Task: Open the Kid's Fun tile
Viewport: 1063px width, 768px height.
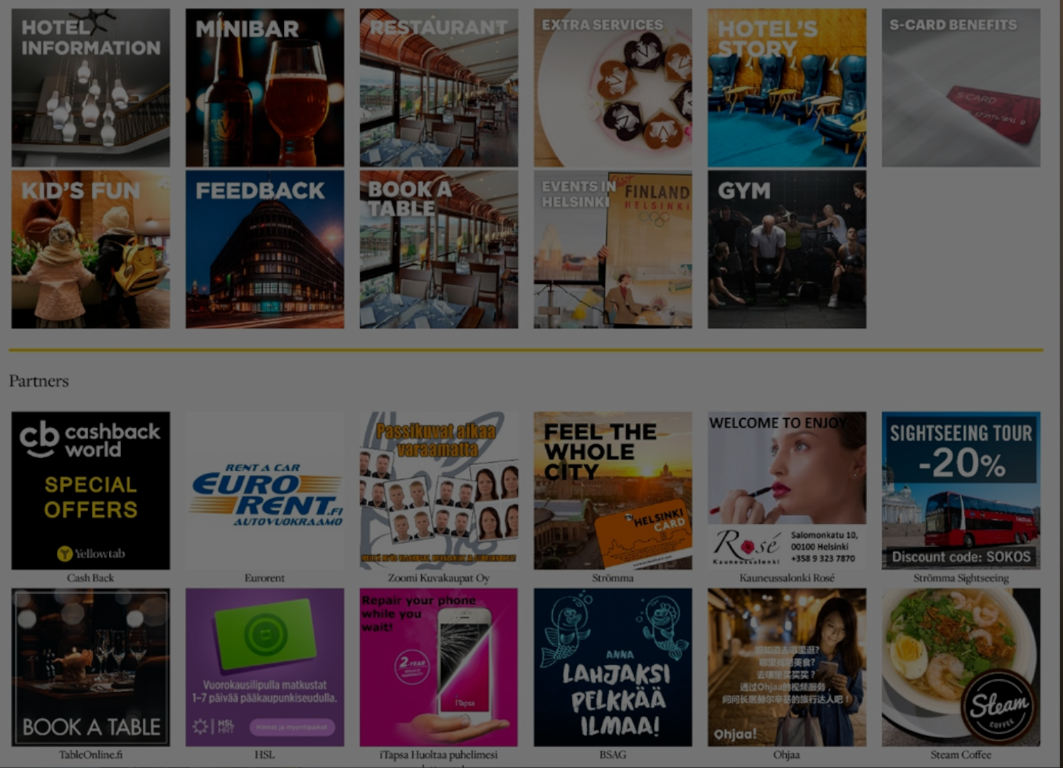Action: pos(90,249)
